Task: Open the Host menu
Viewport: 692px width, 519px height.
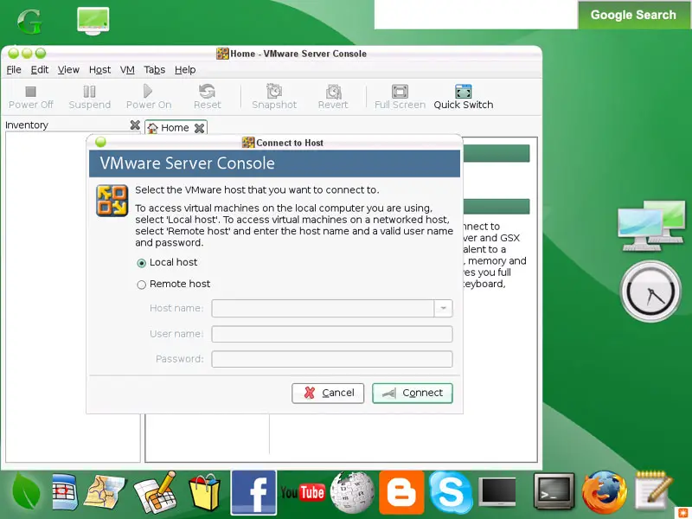Action: [99, 70]
